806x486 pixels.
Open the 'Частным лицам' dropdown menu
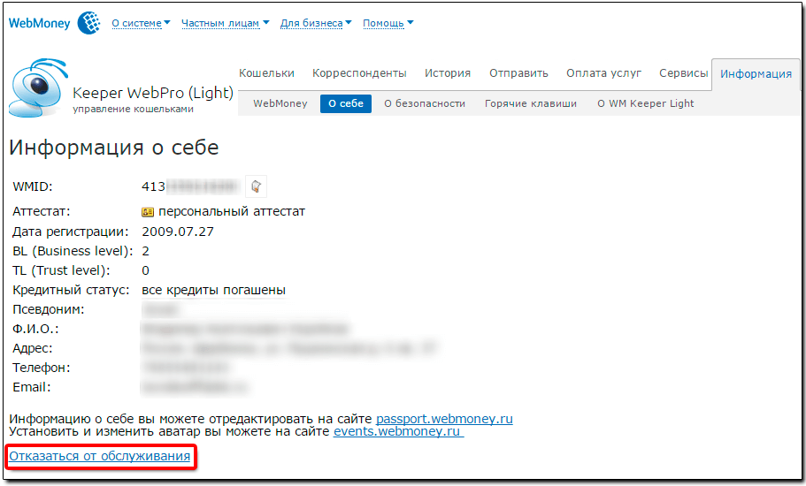tap(225, 23)
